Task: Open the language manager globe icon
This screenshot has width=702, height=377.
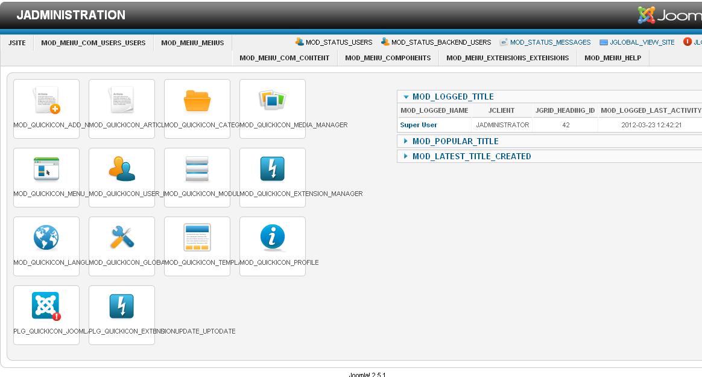Action: 46,237
